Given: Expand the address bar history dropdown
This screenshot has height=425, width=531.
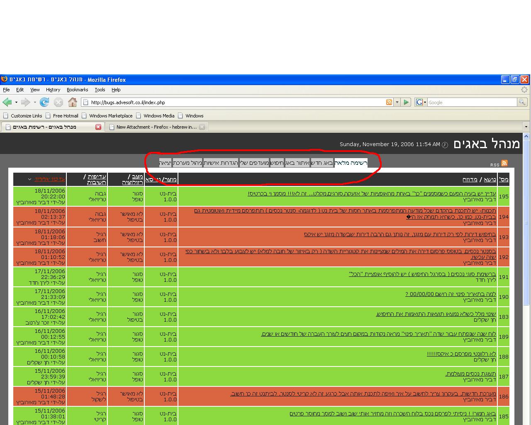Looking at the screenshot, I should (397, 102).
